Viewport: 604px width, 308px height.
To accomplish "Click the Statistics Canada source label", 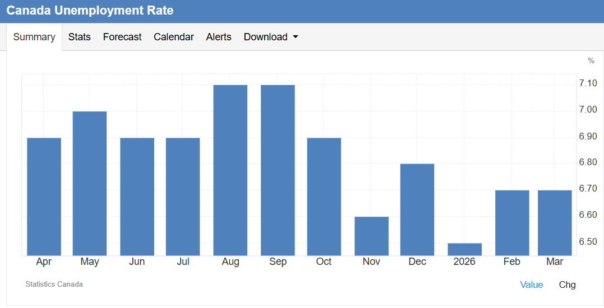I will [54, 284].
